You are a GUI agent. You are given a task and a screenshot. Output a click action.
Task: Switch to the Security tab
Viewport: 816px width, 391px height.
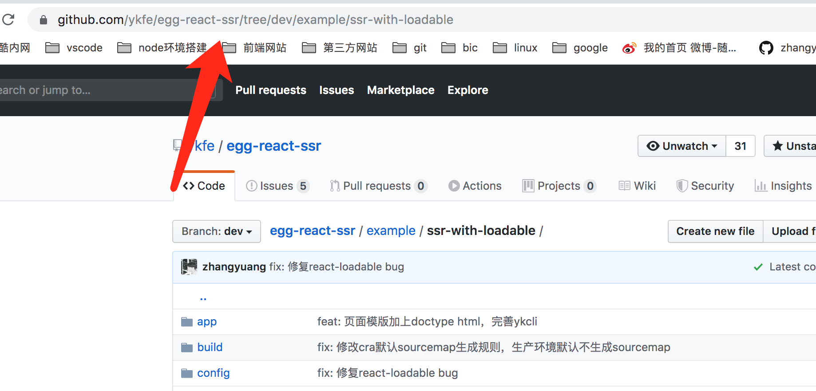click(705, 186)
